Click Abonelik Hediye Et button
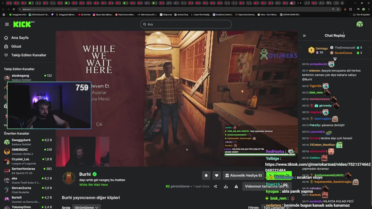This screenshot has height=209, width=372. [x=244, y=175]
